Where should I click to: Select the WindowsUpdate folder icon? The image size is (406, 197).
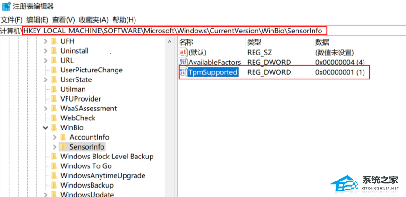(x=54, y=194)
